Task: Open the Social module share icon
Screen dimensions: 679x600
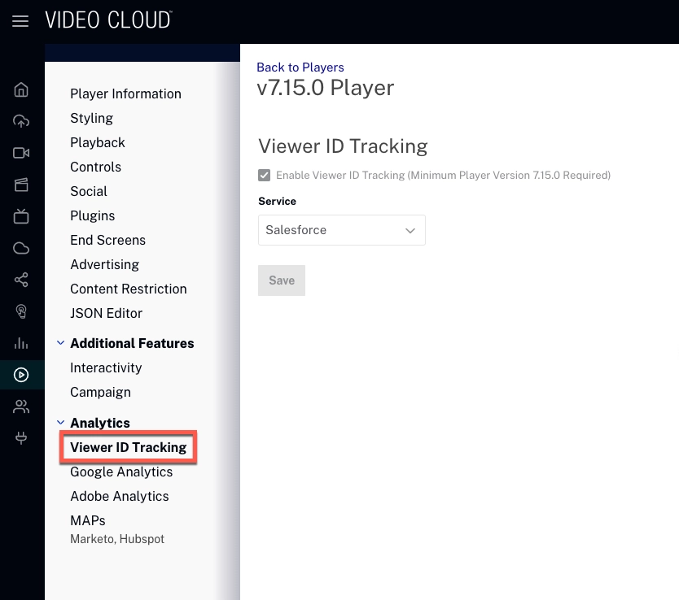Action: 22,280
